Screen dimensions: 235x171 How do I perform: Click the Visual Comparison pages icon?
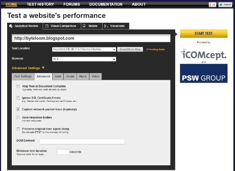click(x=47, y=26)
